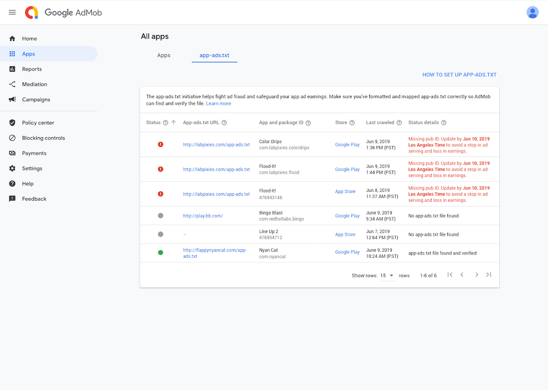The width and height of the screenshot is (548, 390).
Task: Click the Reports chart icon
Action: 12,69
